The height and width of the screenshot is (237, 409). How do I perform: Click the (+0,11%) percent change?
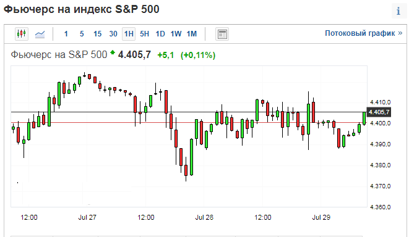(198, 55)
